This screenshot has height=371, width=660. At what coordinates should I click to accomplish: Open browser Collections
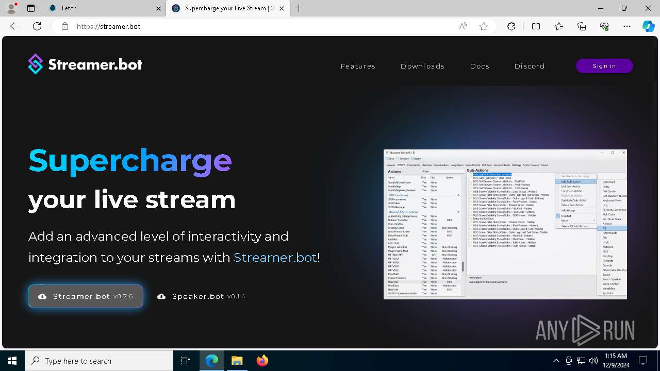[582, 26]
